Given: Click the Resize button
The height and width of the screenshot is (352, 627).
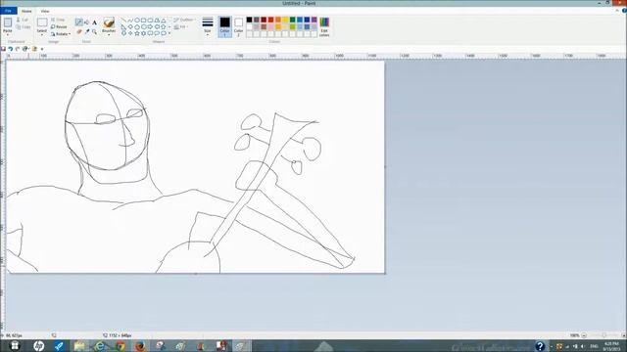Looking at the screenshot, I should (59, 26).
